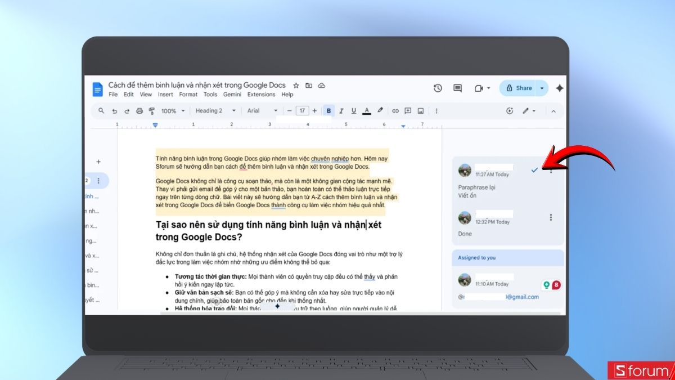Insert an image using toolbar icon
Viewport: 675px width, 380px height.
[421, 111]
